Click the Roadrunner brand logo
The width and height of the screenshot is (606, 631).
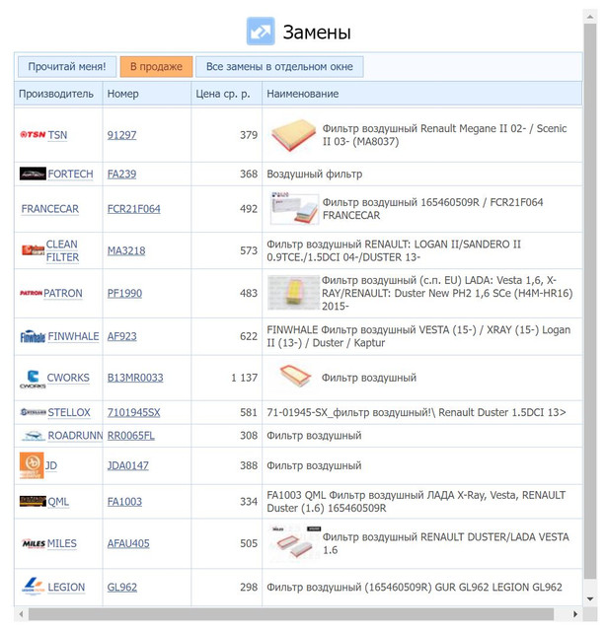tap(33, 436)
